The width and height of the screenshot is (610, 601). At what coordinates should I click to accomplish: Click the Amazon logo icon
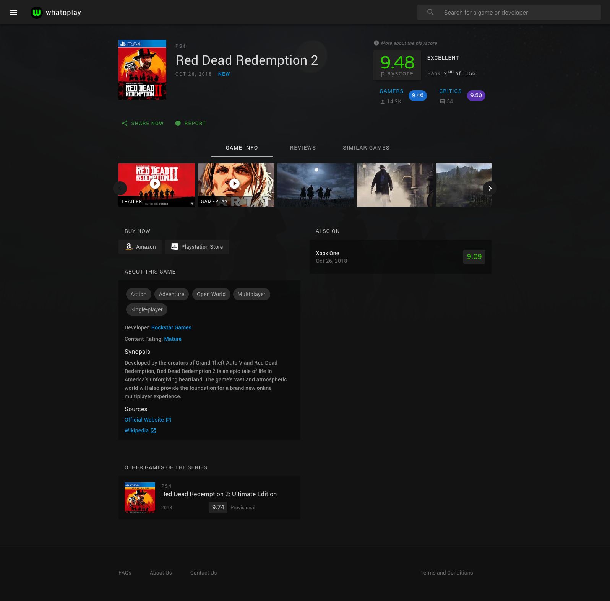pos(129,247)
